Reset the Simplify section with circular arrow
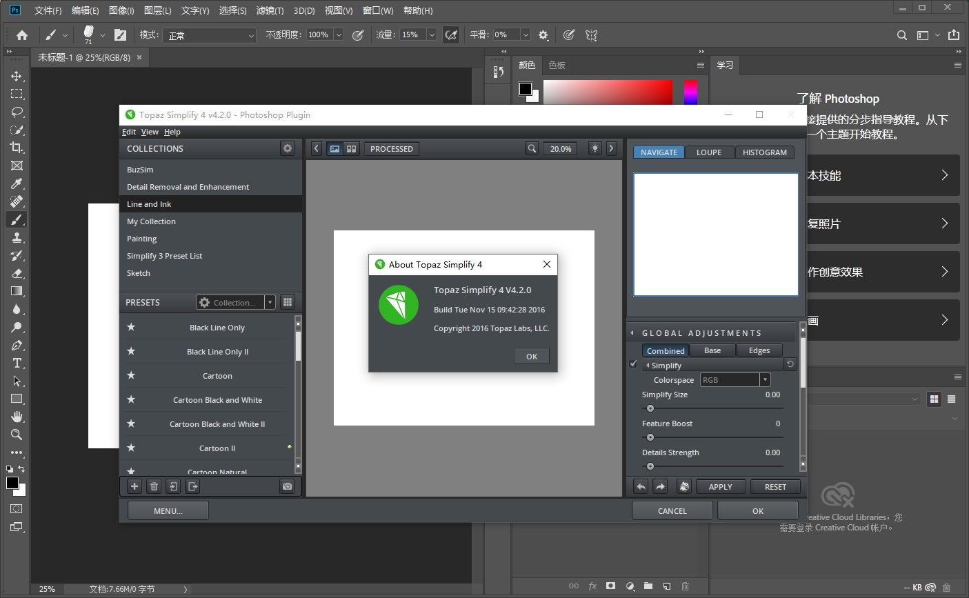This screenshot has height=598, width=969. click(790, 364)
